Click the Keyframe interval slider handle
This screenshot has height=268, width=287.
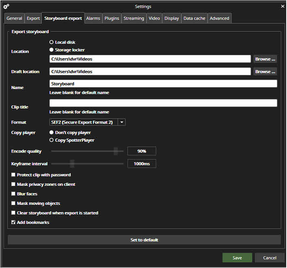click(x=72, y=164)
